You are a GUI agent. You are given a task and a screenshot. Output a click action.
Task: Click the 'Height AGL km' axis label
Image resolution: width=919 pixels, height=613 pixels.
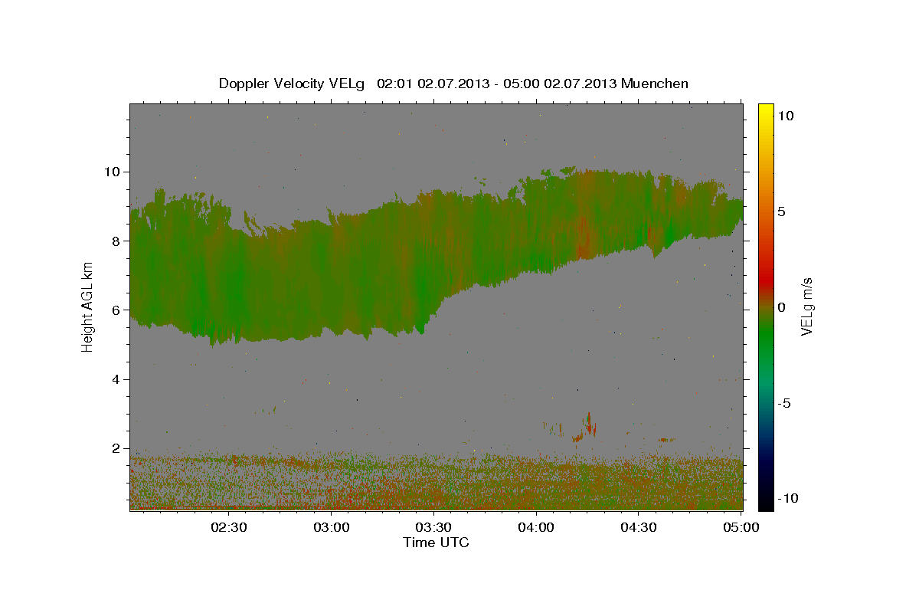tap(88, 306)
